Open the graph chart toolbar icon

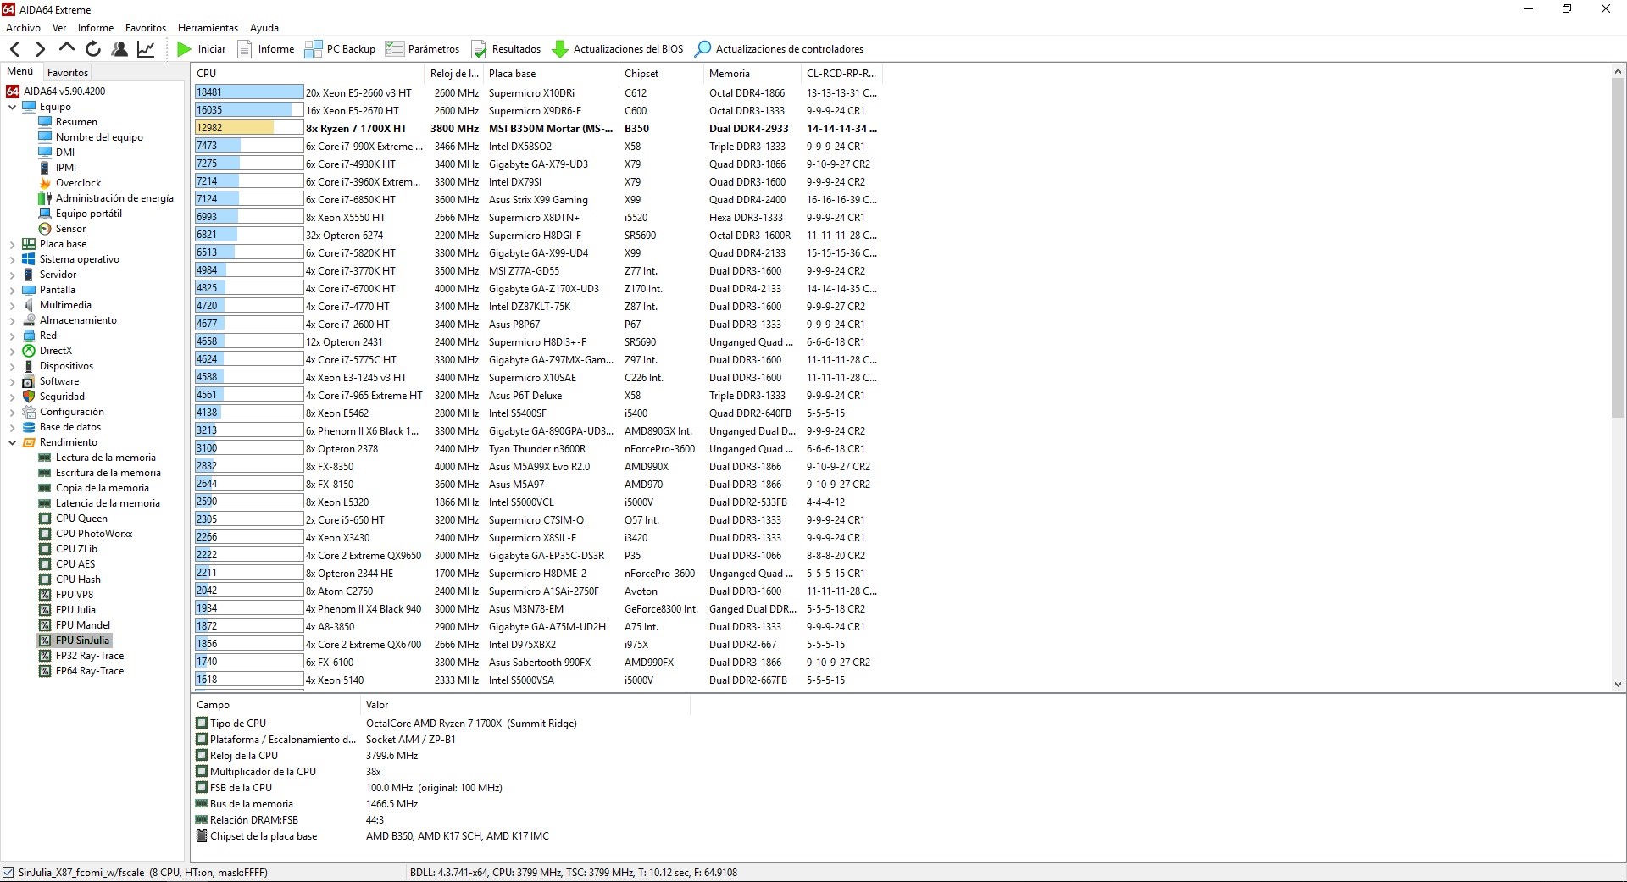click(x=146, y=49)
